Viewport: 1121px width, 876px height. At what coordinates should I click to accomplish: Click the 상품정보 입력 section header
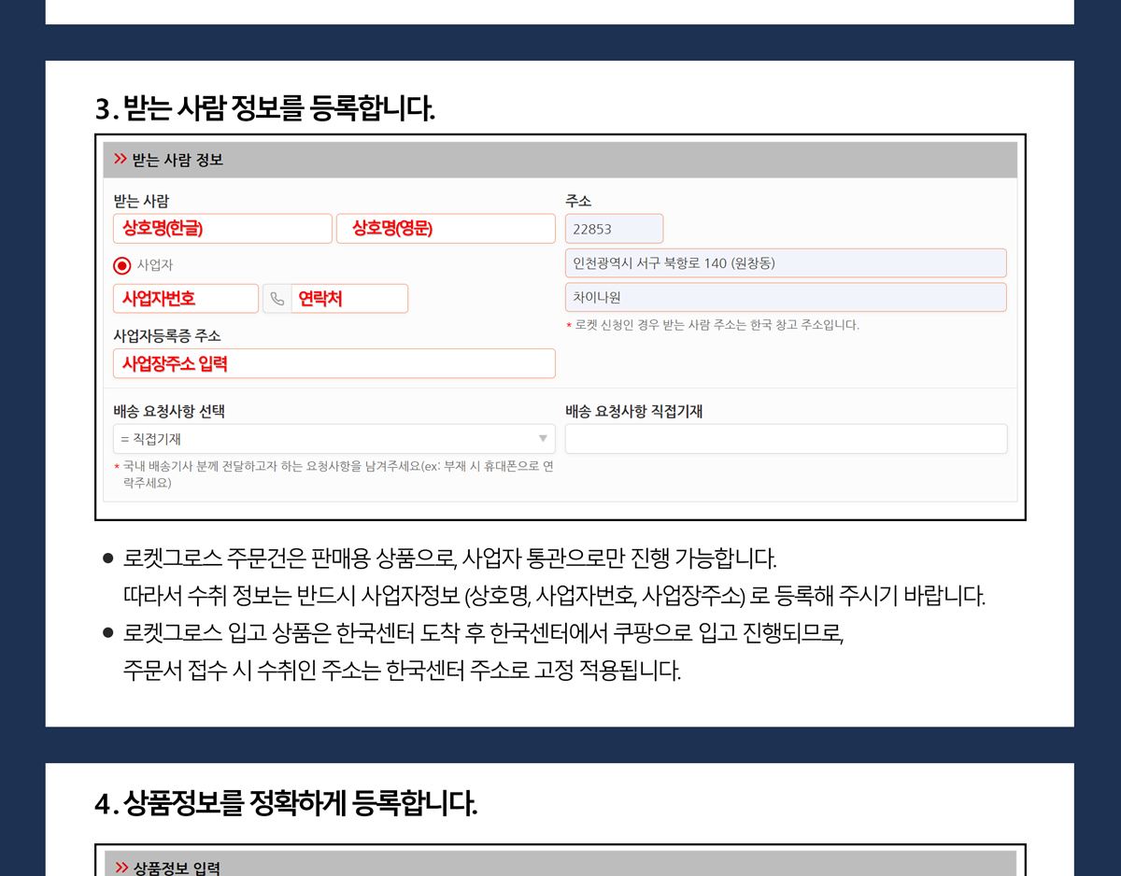(x=560, y=865)
